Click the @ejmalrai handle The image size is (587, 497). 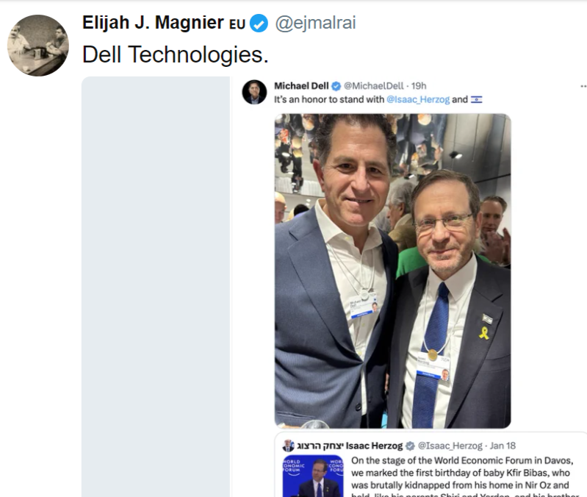click(x=315, y=23)
